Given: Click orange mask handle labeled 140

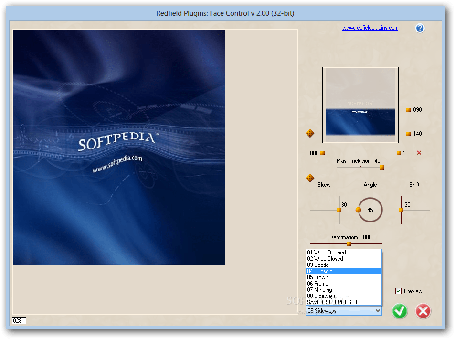Looking at the screenshot, I should (408, 134).
